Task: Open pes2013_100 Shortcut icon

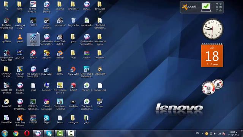Action: point(6,88)
